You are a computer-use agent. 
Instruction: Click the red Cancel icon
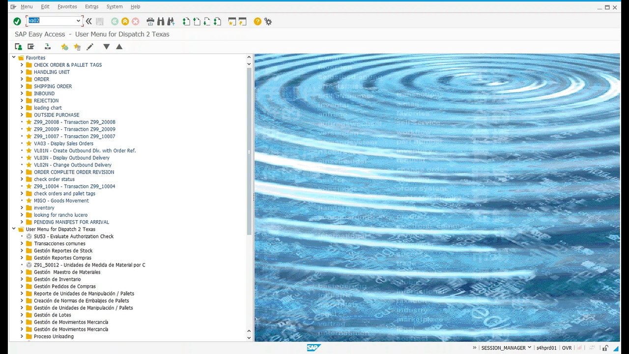coord(135,21)
